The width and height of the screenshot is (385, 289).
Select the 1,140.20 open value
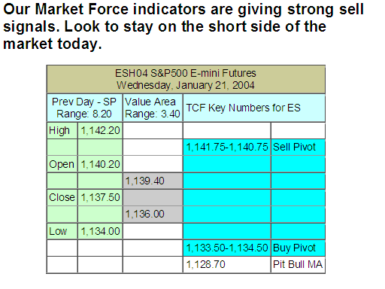pyautogui.click(x=100, y=164)
